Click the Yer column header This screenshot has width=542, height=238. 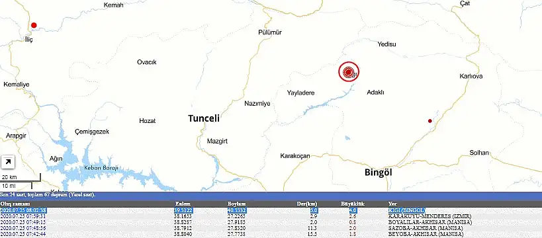pos(392,204)
